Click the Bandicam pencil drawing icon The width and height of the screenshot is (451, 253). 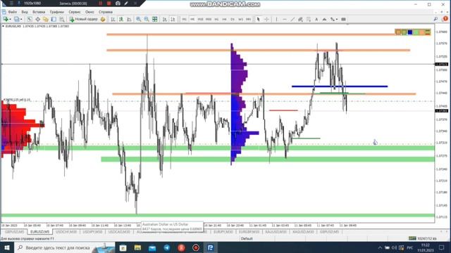(126, 4)
